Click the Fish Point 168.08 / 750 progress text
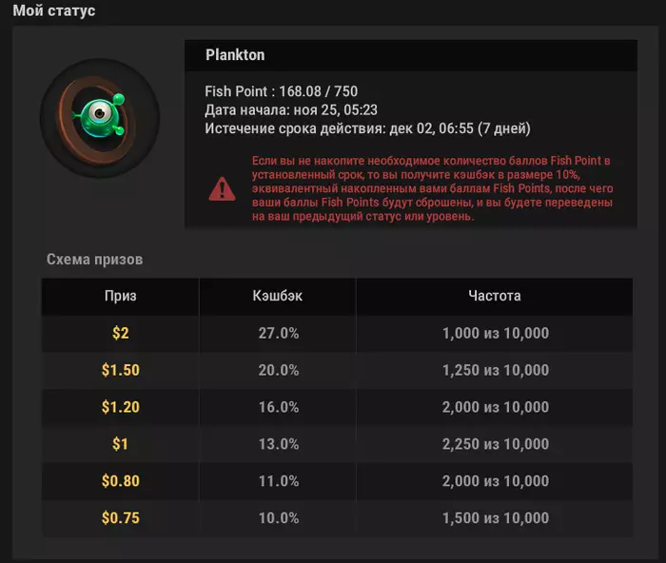 [x=282, y=92]
